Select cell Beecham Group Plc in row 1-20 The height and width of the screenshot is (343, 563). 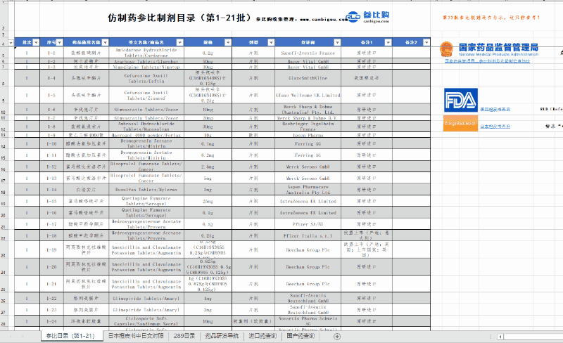308,267
